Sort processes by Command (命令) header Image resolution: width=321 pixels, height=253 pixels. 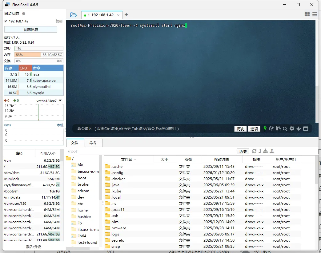pyautogui.click(x=47, y=68)
